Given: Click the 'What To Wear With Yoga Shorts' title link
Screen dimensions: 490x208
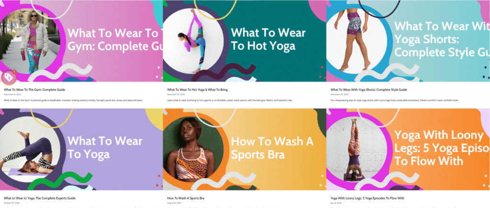Looking at the screenshot, I should 369,89.
